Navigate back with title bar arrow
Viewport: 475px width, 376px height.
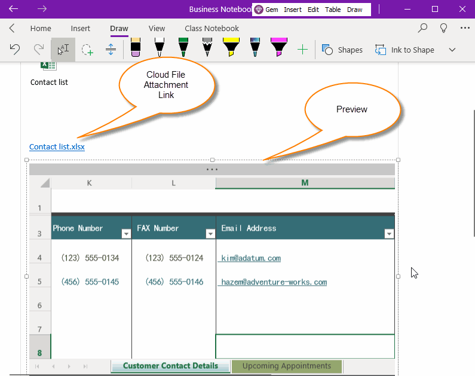13,9
